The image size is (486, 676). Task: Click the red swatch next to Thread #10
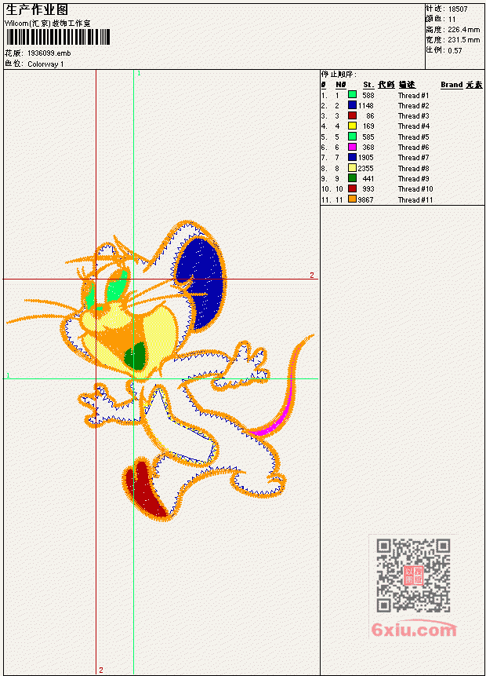click(352, 188)
